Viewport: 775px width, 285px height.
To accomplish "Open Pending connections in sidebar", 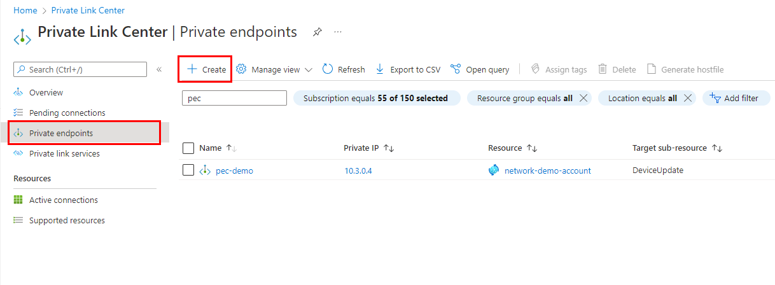I will (x=67, y=113).
